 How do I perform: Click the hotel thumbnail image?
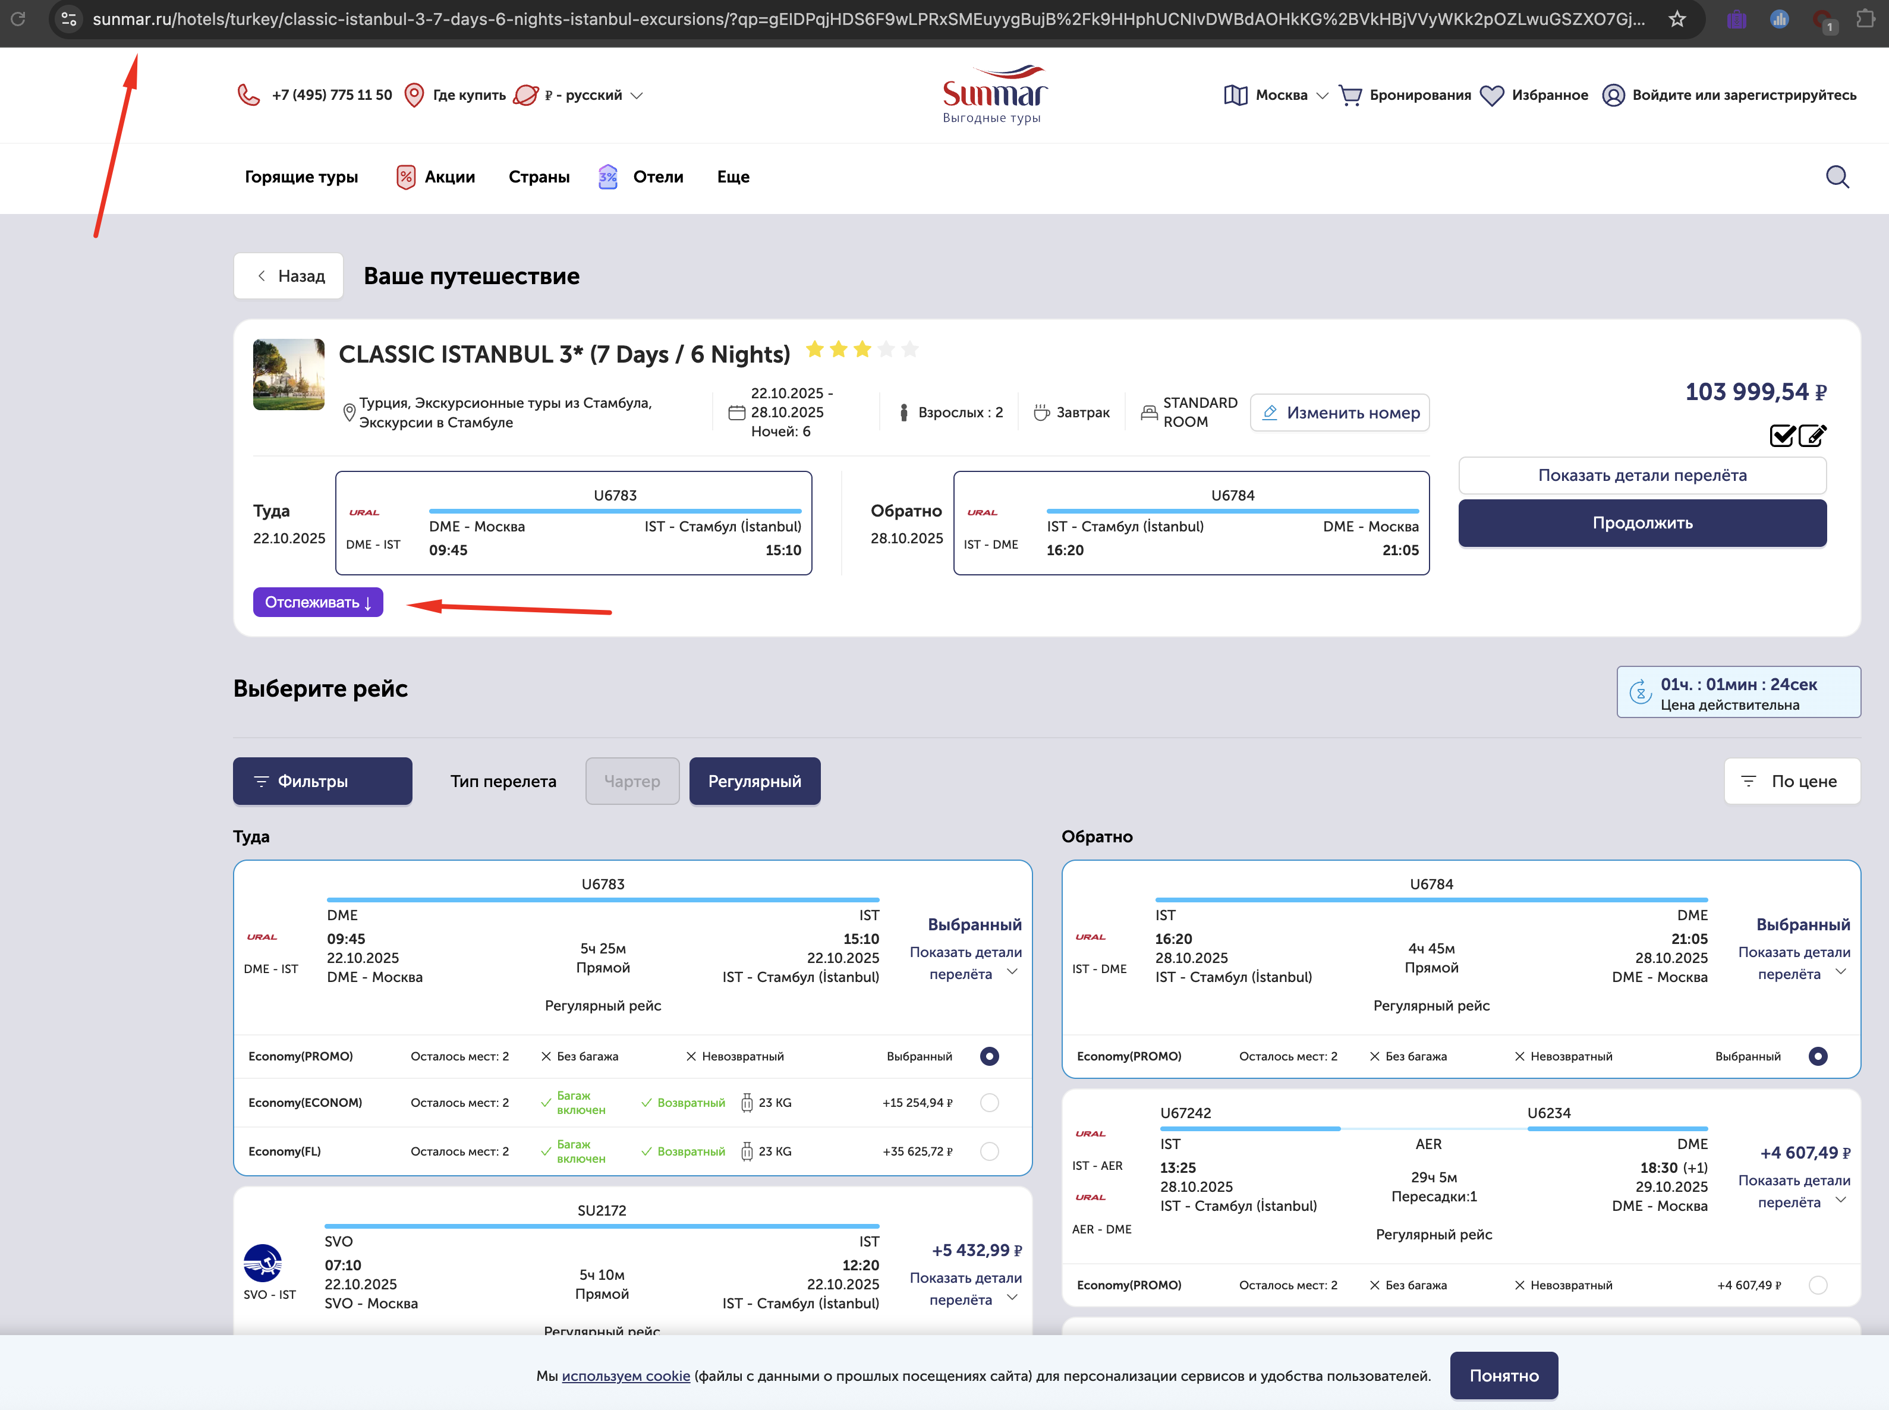tap(288, 374)
